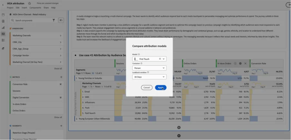
Task: Expand the Marketing Channels dimension chevron
Action: 60,35
